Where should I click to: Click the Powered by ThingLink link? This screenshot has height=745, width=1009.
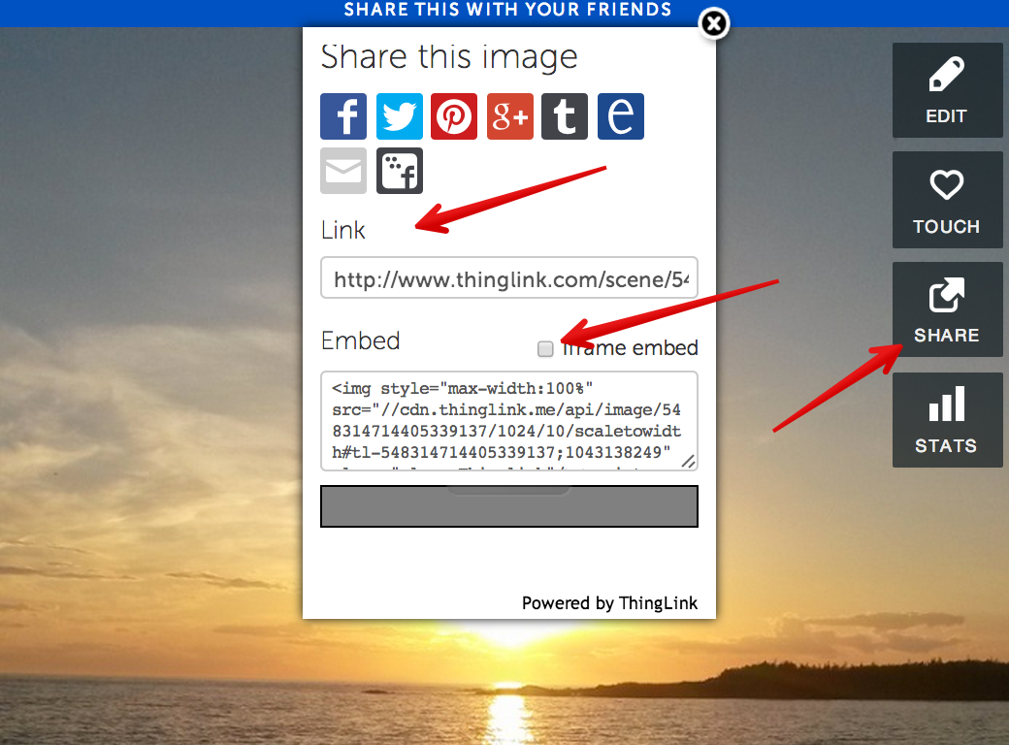(x=609, y=602)
